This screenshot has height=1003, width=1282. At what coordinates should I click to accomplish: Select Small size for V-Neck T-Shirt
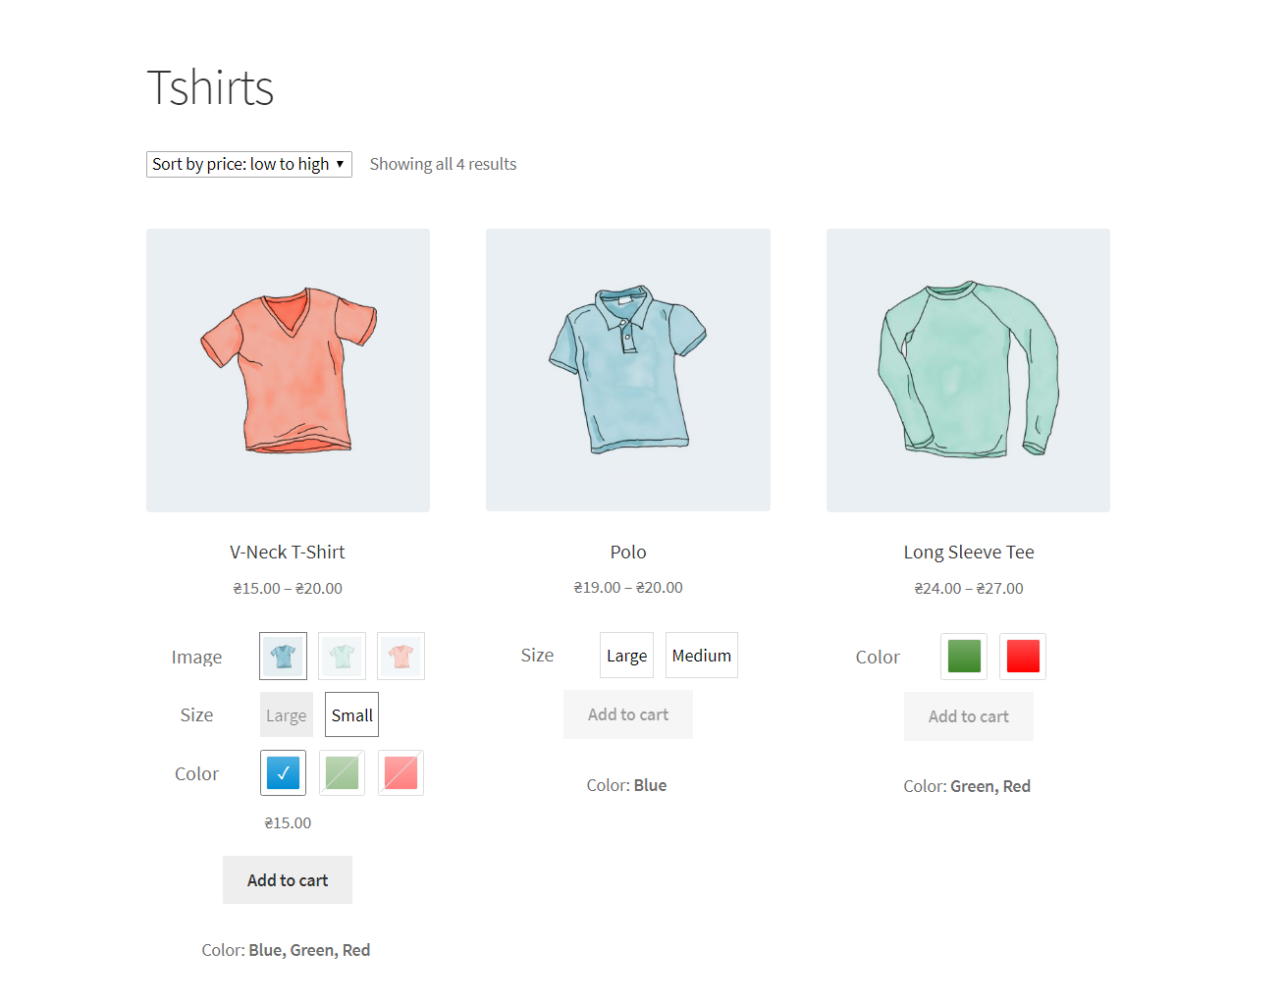pos(351,714)
